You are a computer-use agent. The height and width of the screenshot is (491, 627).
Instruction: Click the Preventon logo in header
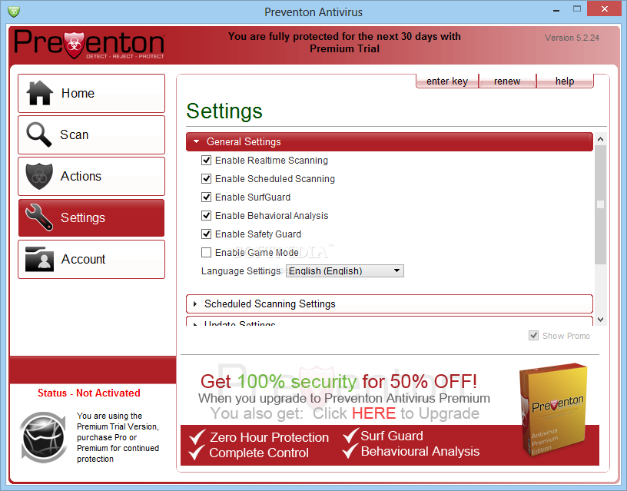point(89,45)
